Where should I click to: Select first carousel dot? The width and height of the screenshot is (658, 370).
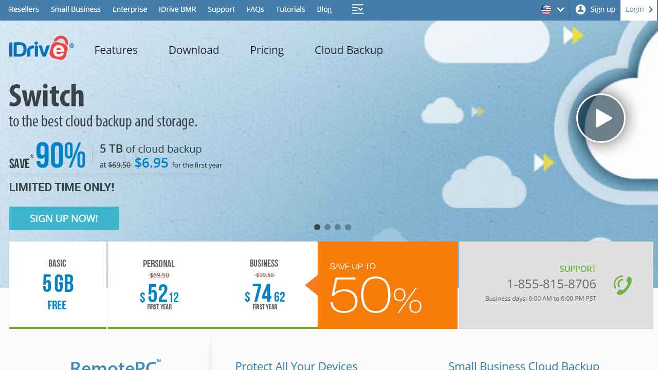317,227
